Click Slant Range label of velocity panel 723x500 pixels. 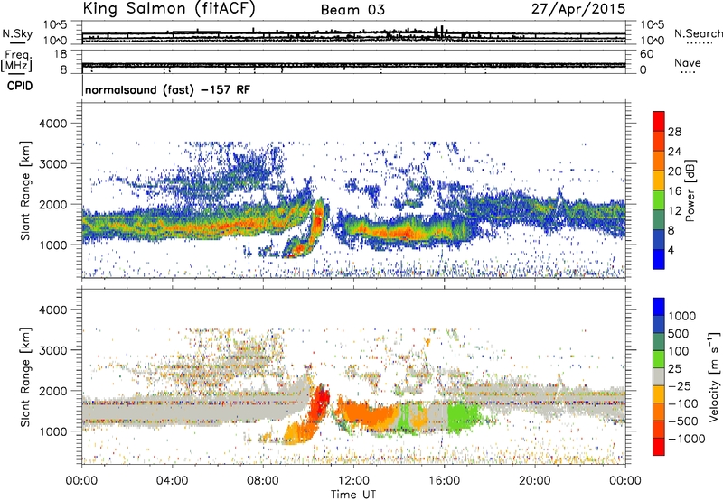(x=25, y=376)
